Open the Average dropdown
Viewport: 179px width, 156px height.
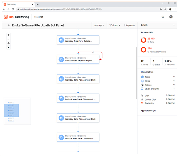99,25
